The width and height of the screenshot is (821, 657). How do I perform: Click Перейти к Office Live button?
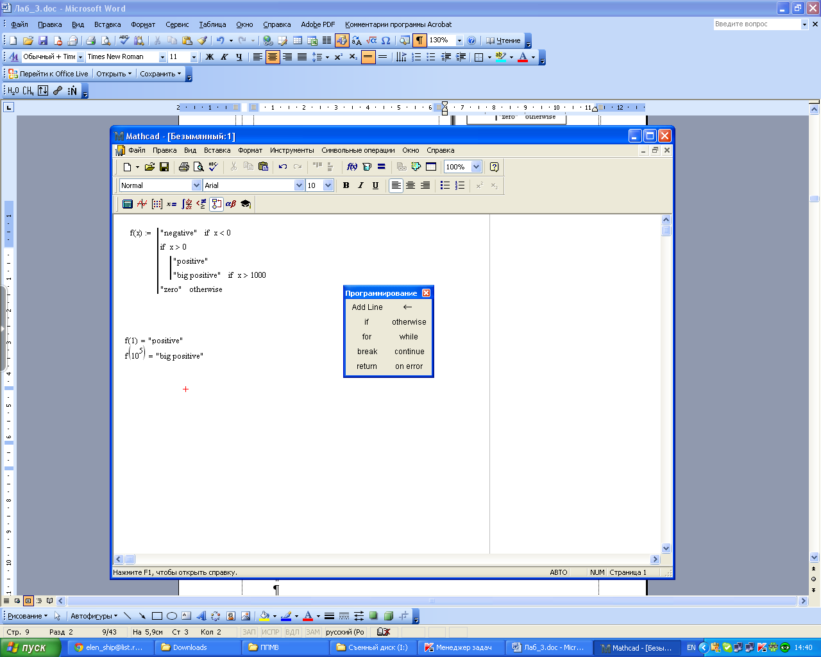coord(48,74)
